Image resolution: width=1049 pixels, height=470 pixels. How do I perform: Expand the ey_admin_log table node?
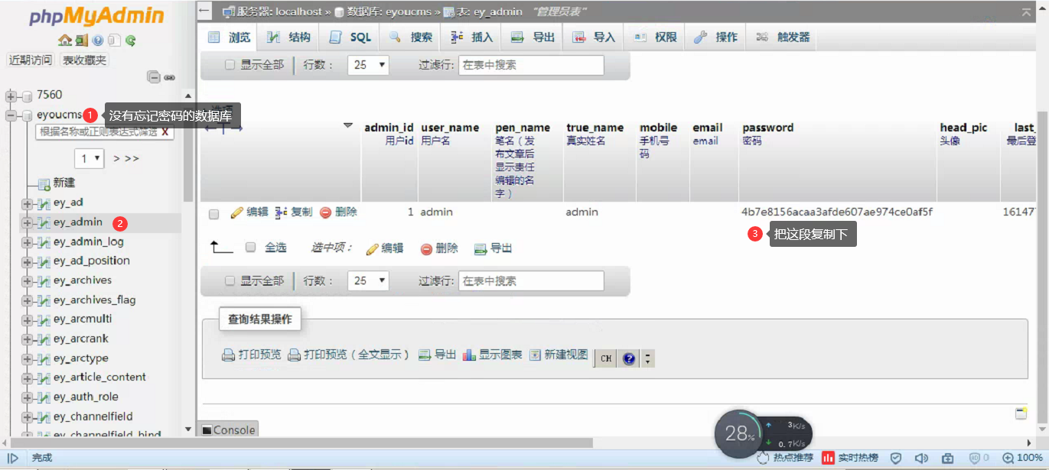(x=27, y=242)
